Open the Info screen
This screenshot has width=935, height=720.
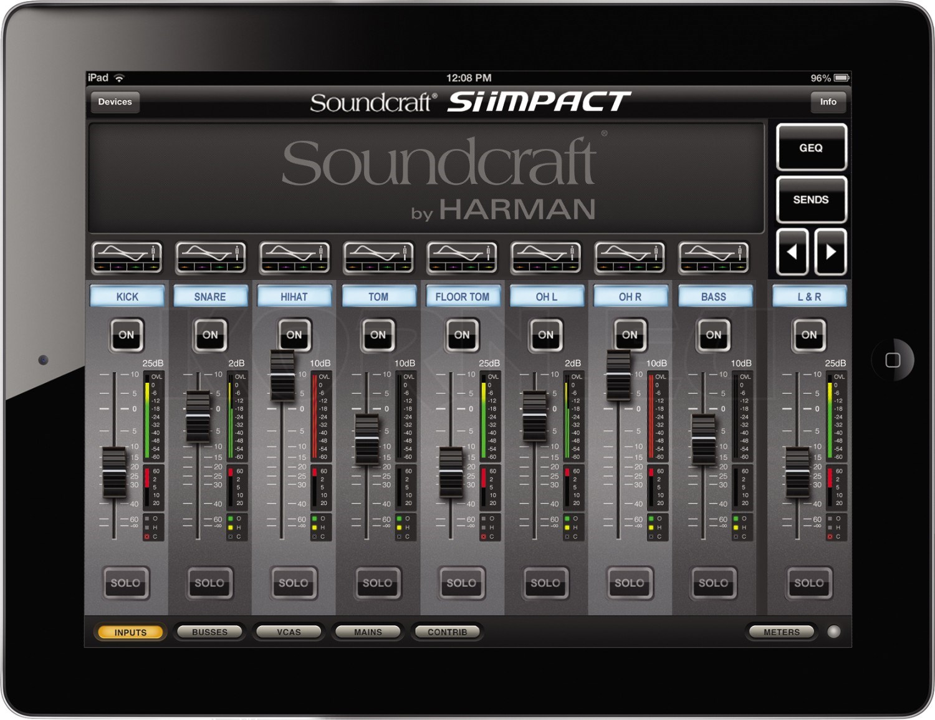pyautogui.click(x=828, y=102)
